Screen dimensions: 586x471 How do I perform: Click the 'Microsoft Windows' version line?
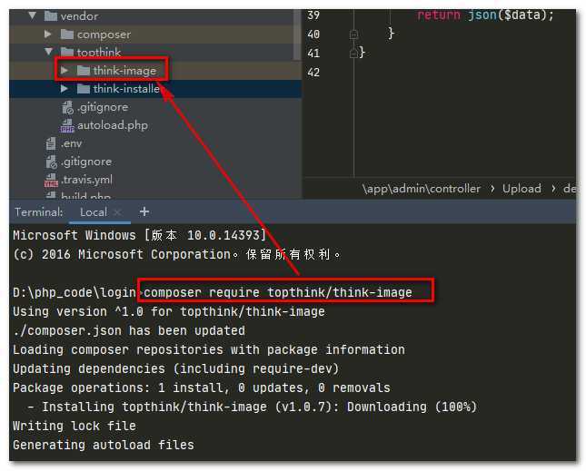click(139, 235)
